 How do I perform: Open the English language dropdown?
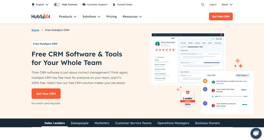pyautogui.click(x=42, y=5)
